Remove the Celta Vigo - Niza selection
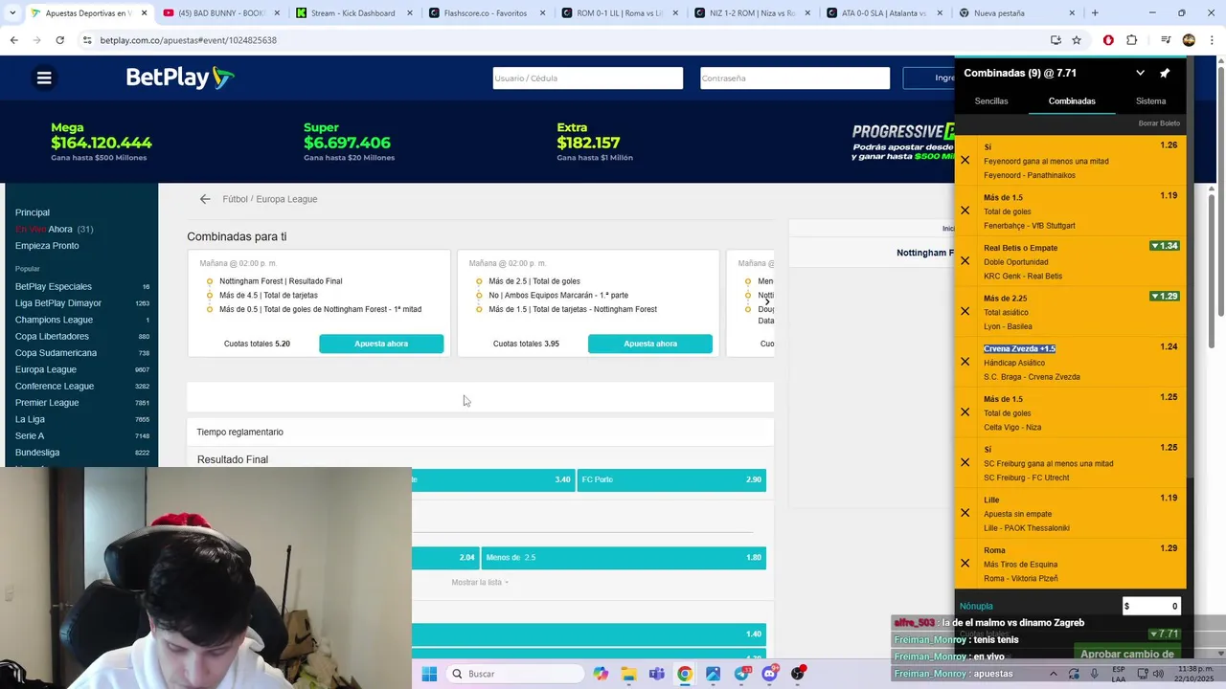 [x=965, y=411]
